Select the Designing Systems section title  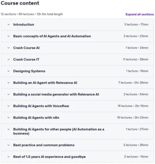tap(29, 71)
